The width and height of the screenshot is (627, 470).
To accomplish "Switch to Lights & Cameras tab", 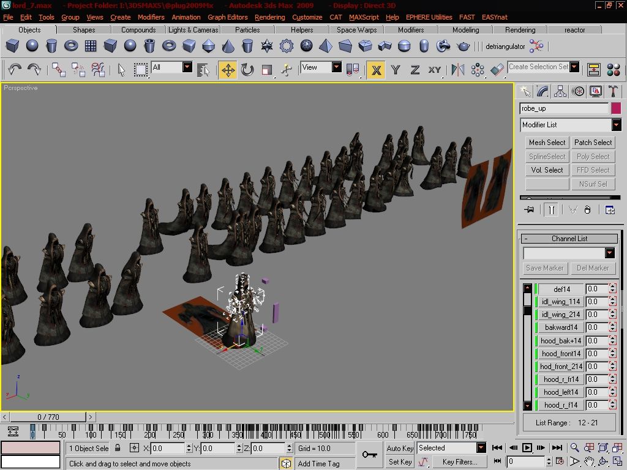I will 193,29.
